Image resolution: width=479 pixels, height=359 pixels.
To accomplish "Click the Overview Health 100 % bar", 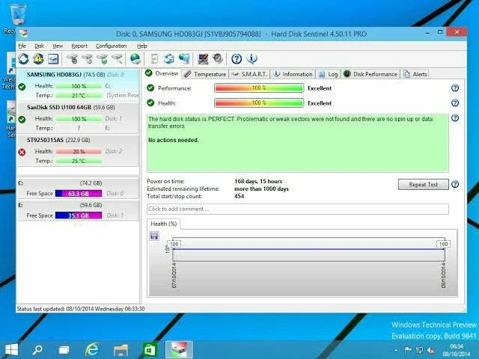I will pos(259,103).
